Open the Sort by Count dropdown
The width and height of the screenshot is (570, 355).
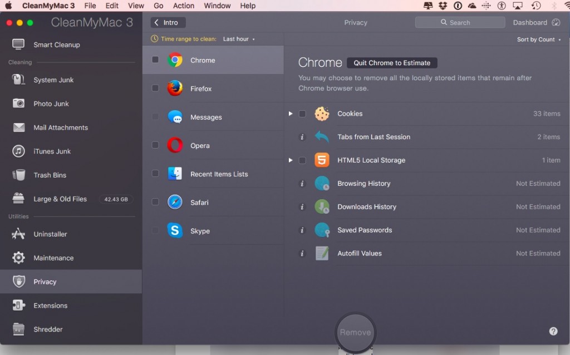[x=539, y=40]
